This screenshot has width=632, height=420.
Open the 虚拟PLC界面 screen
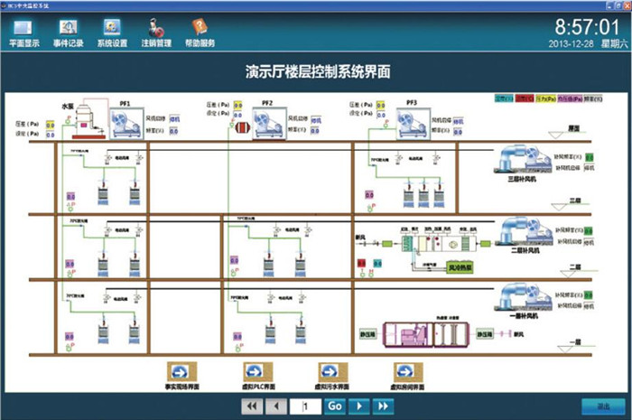tap(256, 371)
